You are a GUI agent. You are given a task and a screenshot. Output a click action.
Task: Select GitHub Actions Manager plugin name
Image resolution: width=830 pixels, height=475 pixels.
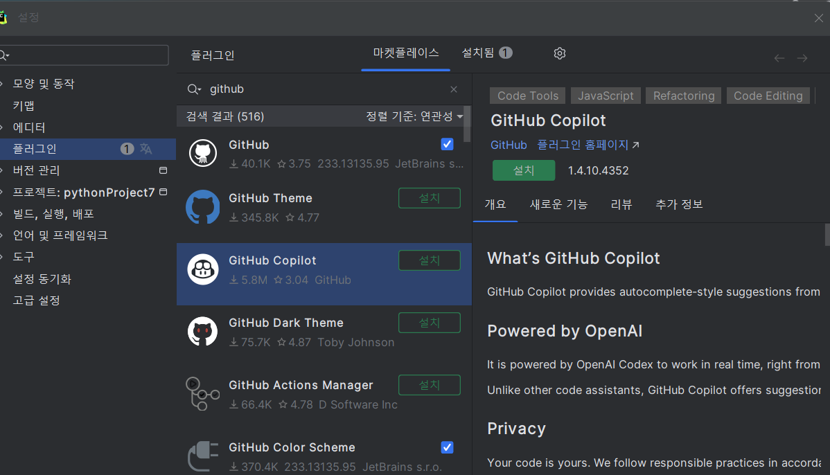click(x=301, y=385)
